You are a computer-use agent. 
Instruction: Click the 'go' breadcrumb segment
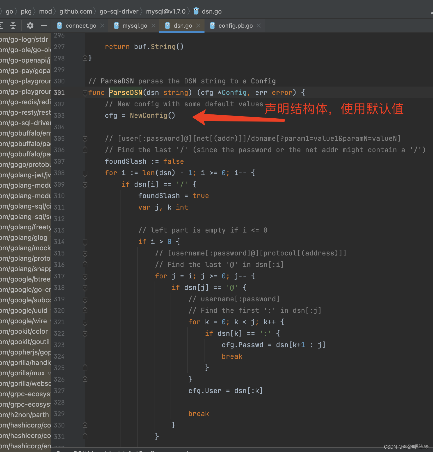tap(9, 11)
